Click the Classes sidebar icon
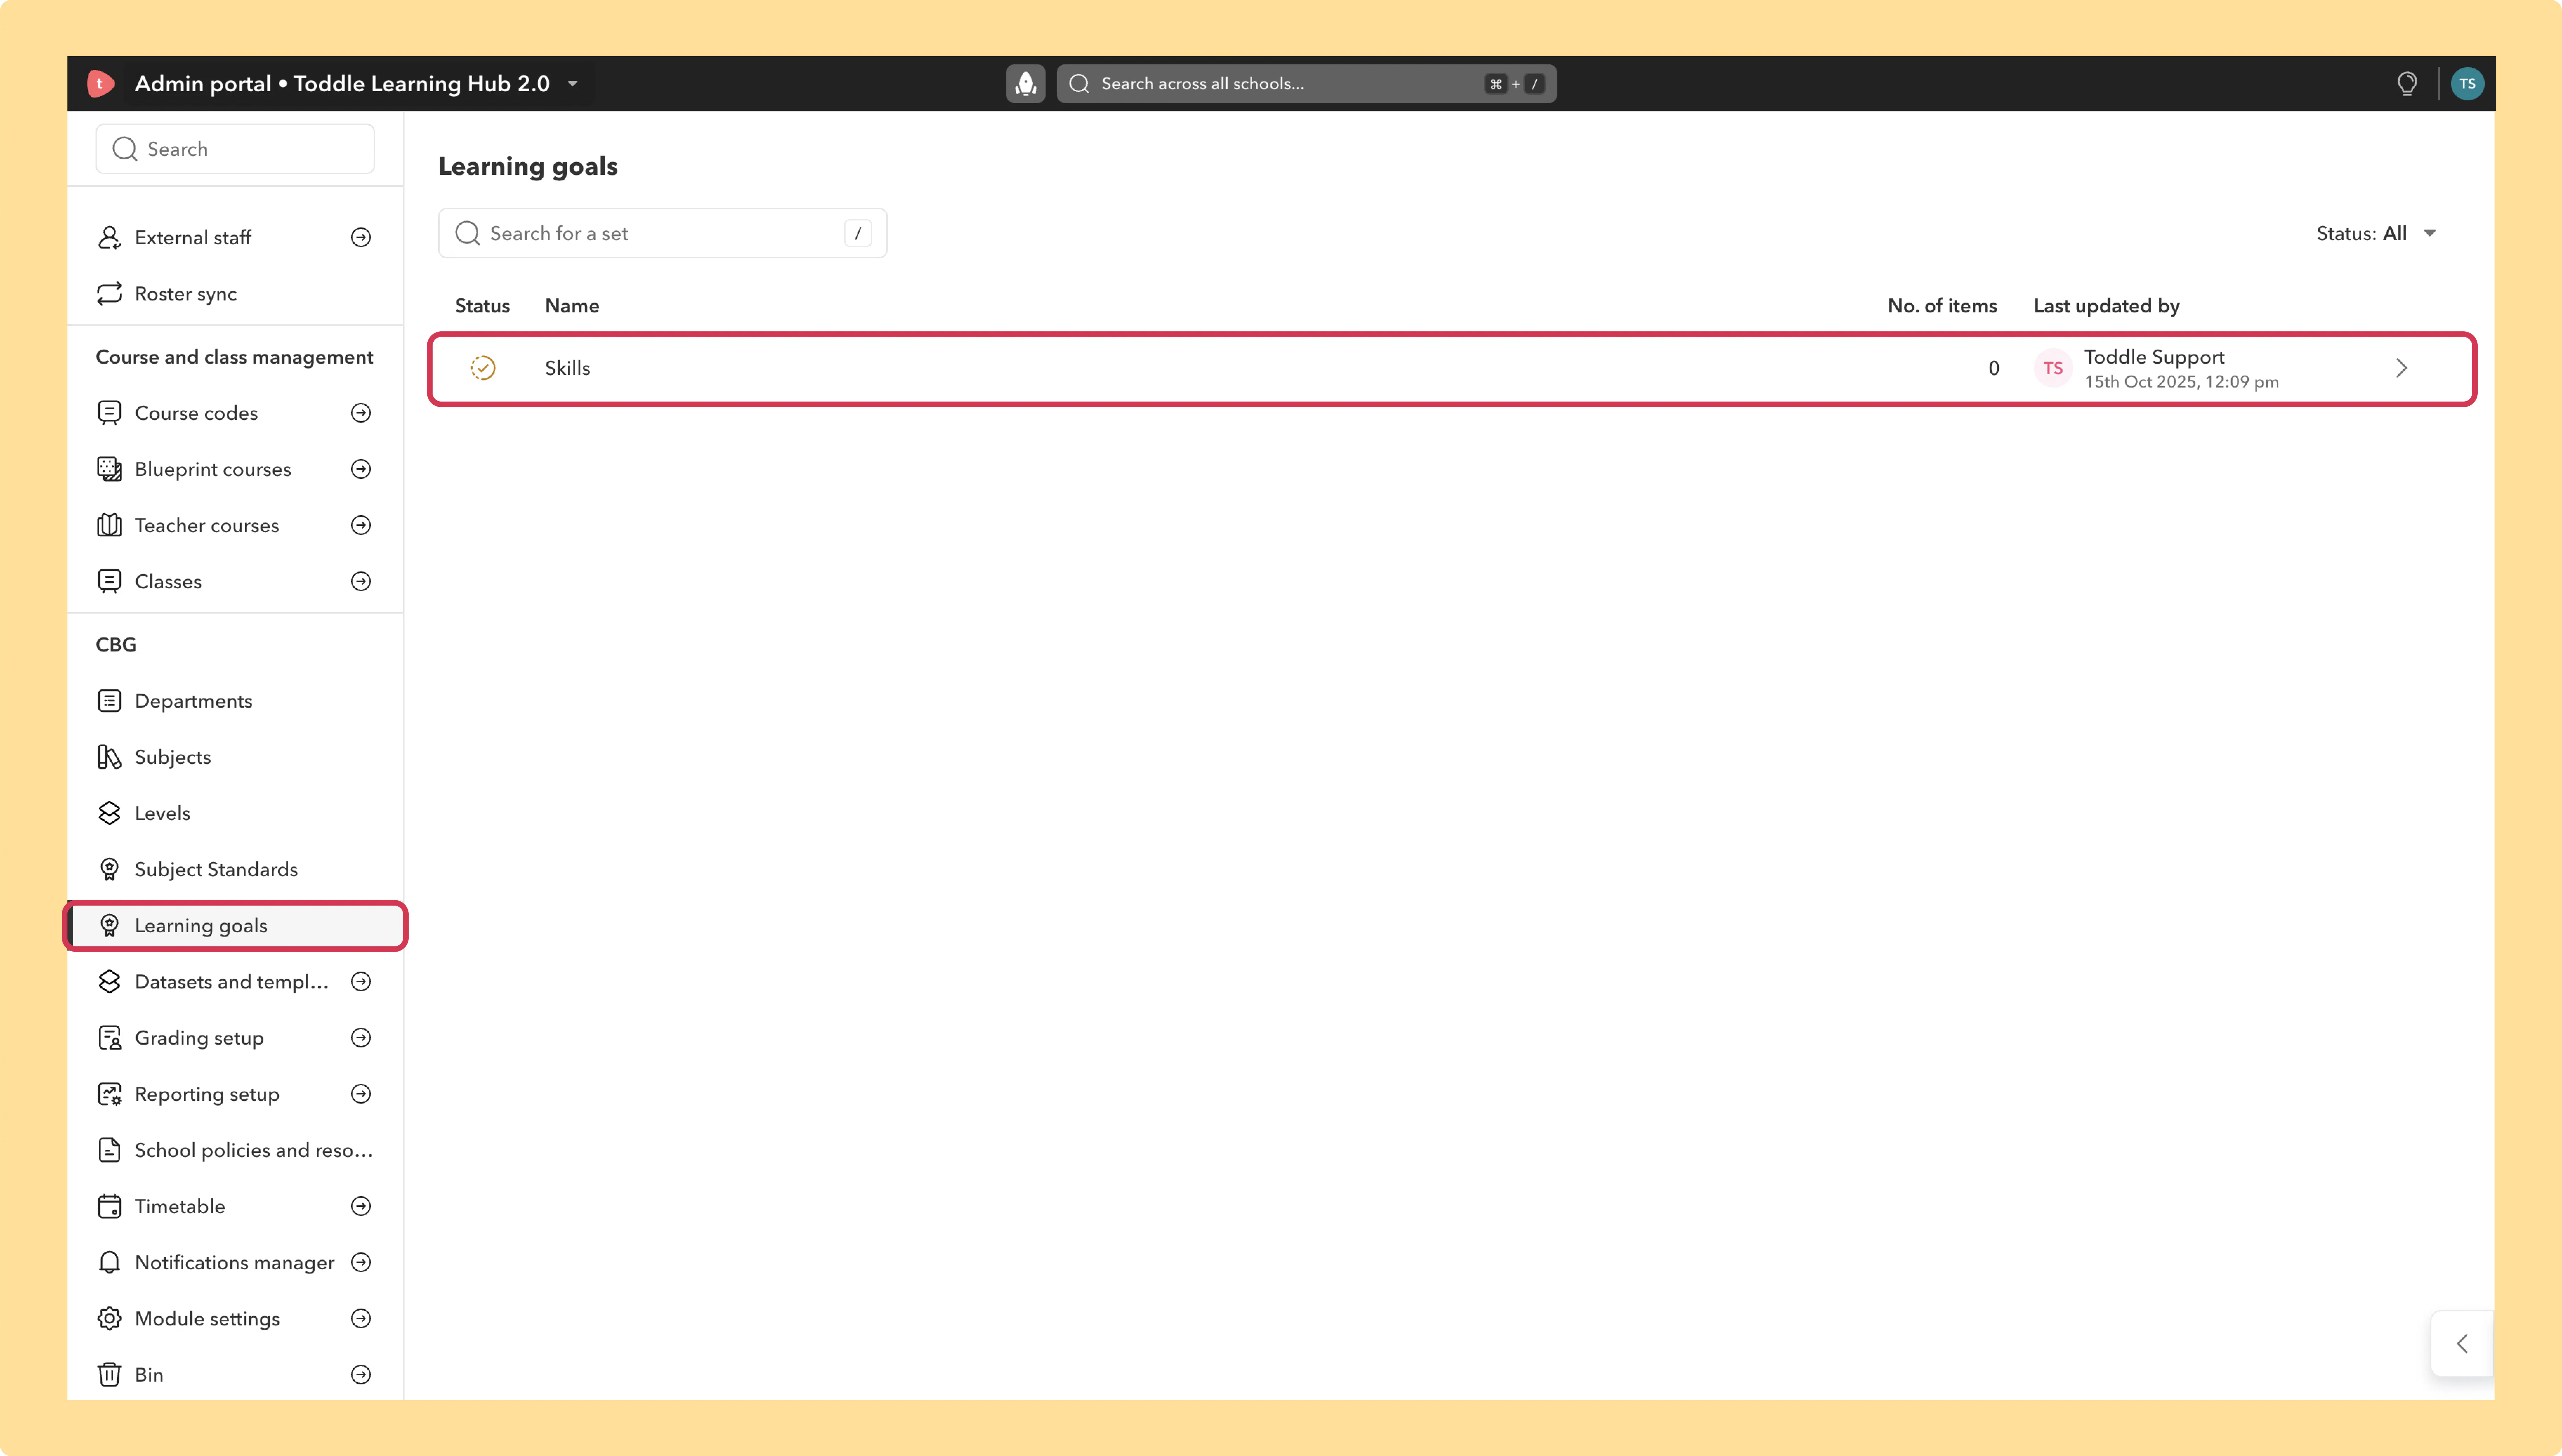Viewport: 2562px width, 1456px height. 109,581
